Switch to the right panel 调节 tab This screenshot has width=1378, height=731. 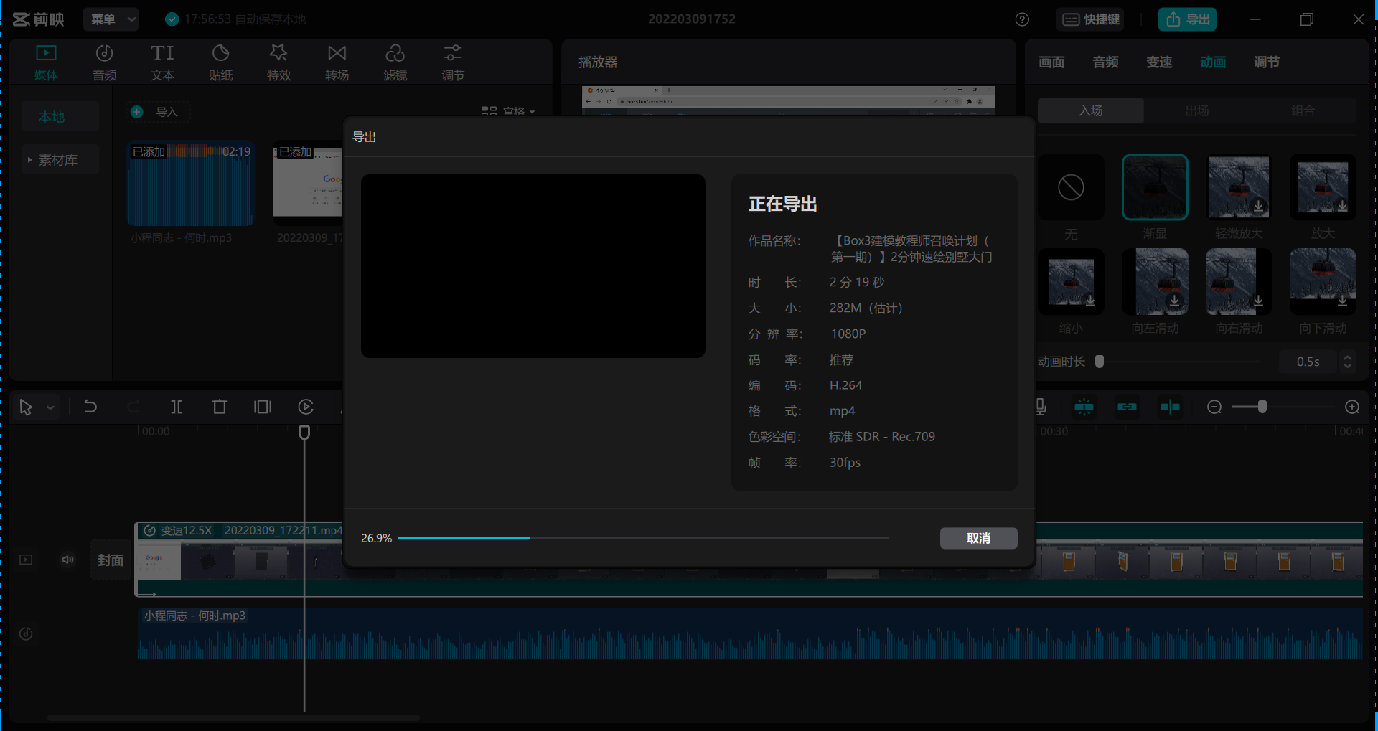click(1267, 62)
